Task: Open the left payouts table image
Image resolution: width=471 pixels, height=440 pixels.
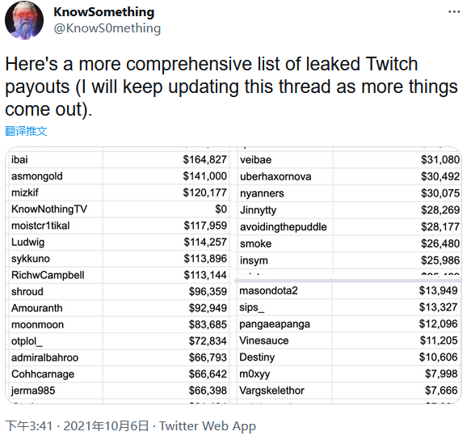Action: (118, 275)
